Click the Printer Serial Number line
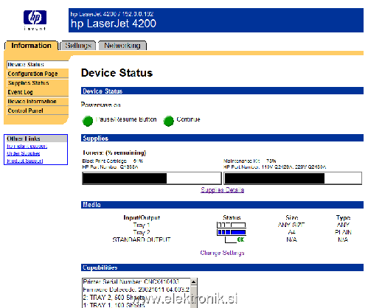 coord(131,281)
